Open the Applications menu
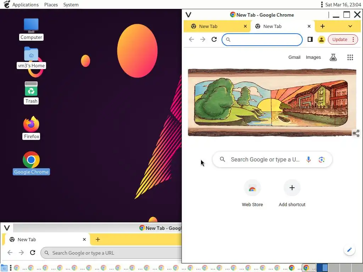363x272 pixels. point(26,5)
